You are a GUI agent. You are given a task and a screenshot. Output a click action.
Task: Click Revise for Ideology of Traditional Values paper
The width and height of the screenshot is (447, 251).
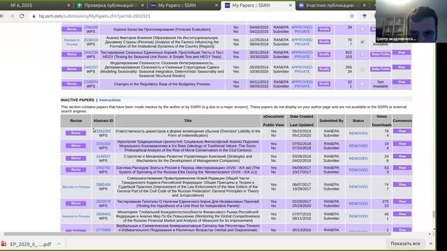76,146
